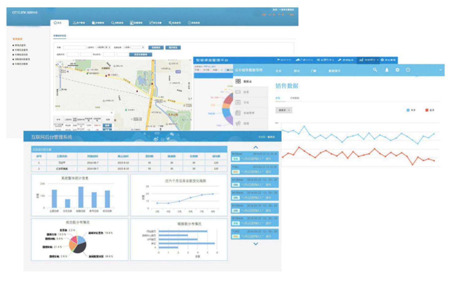452x283 pixels.
Task: Click the zoom-magnifier icon tab next to info tab
Action: tap(174, 23)
